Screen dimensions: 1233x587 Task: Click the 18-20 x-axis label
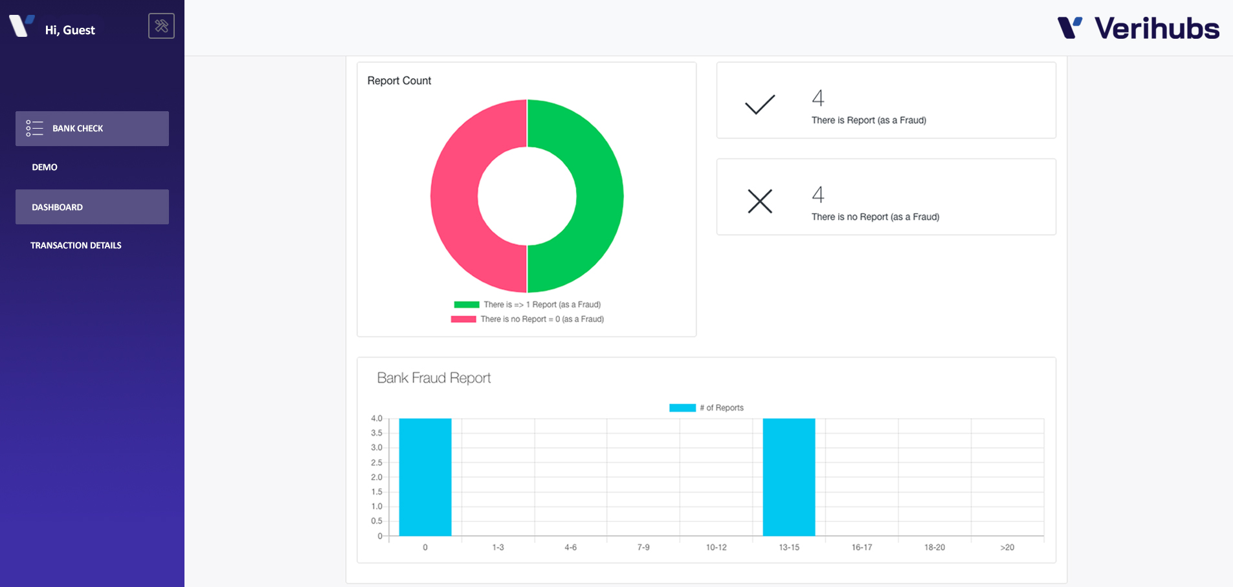pos(935,548)
